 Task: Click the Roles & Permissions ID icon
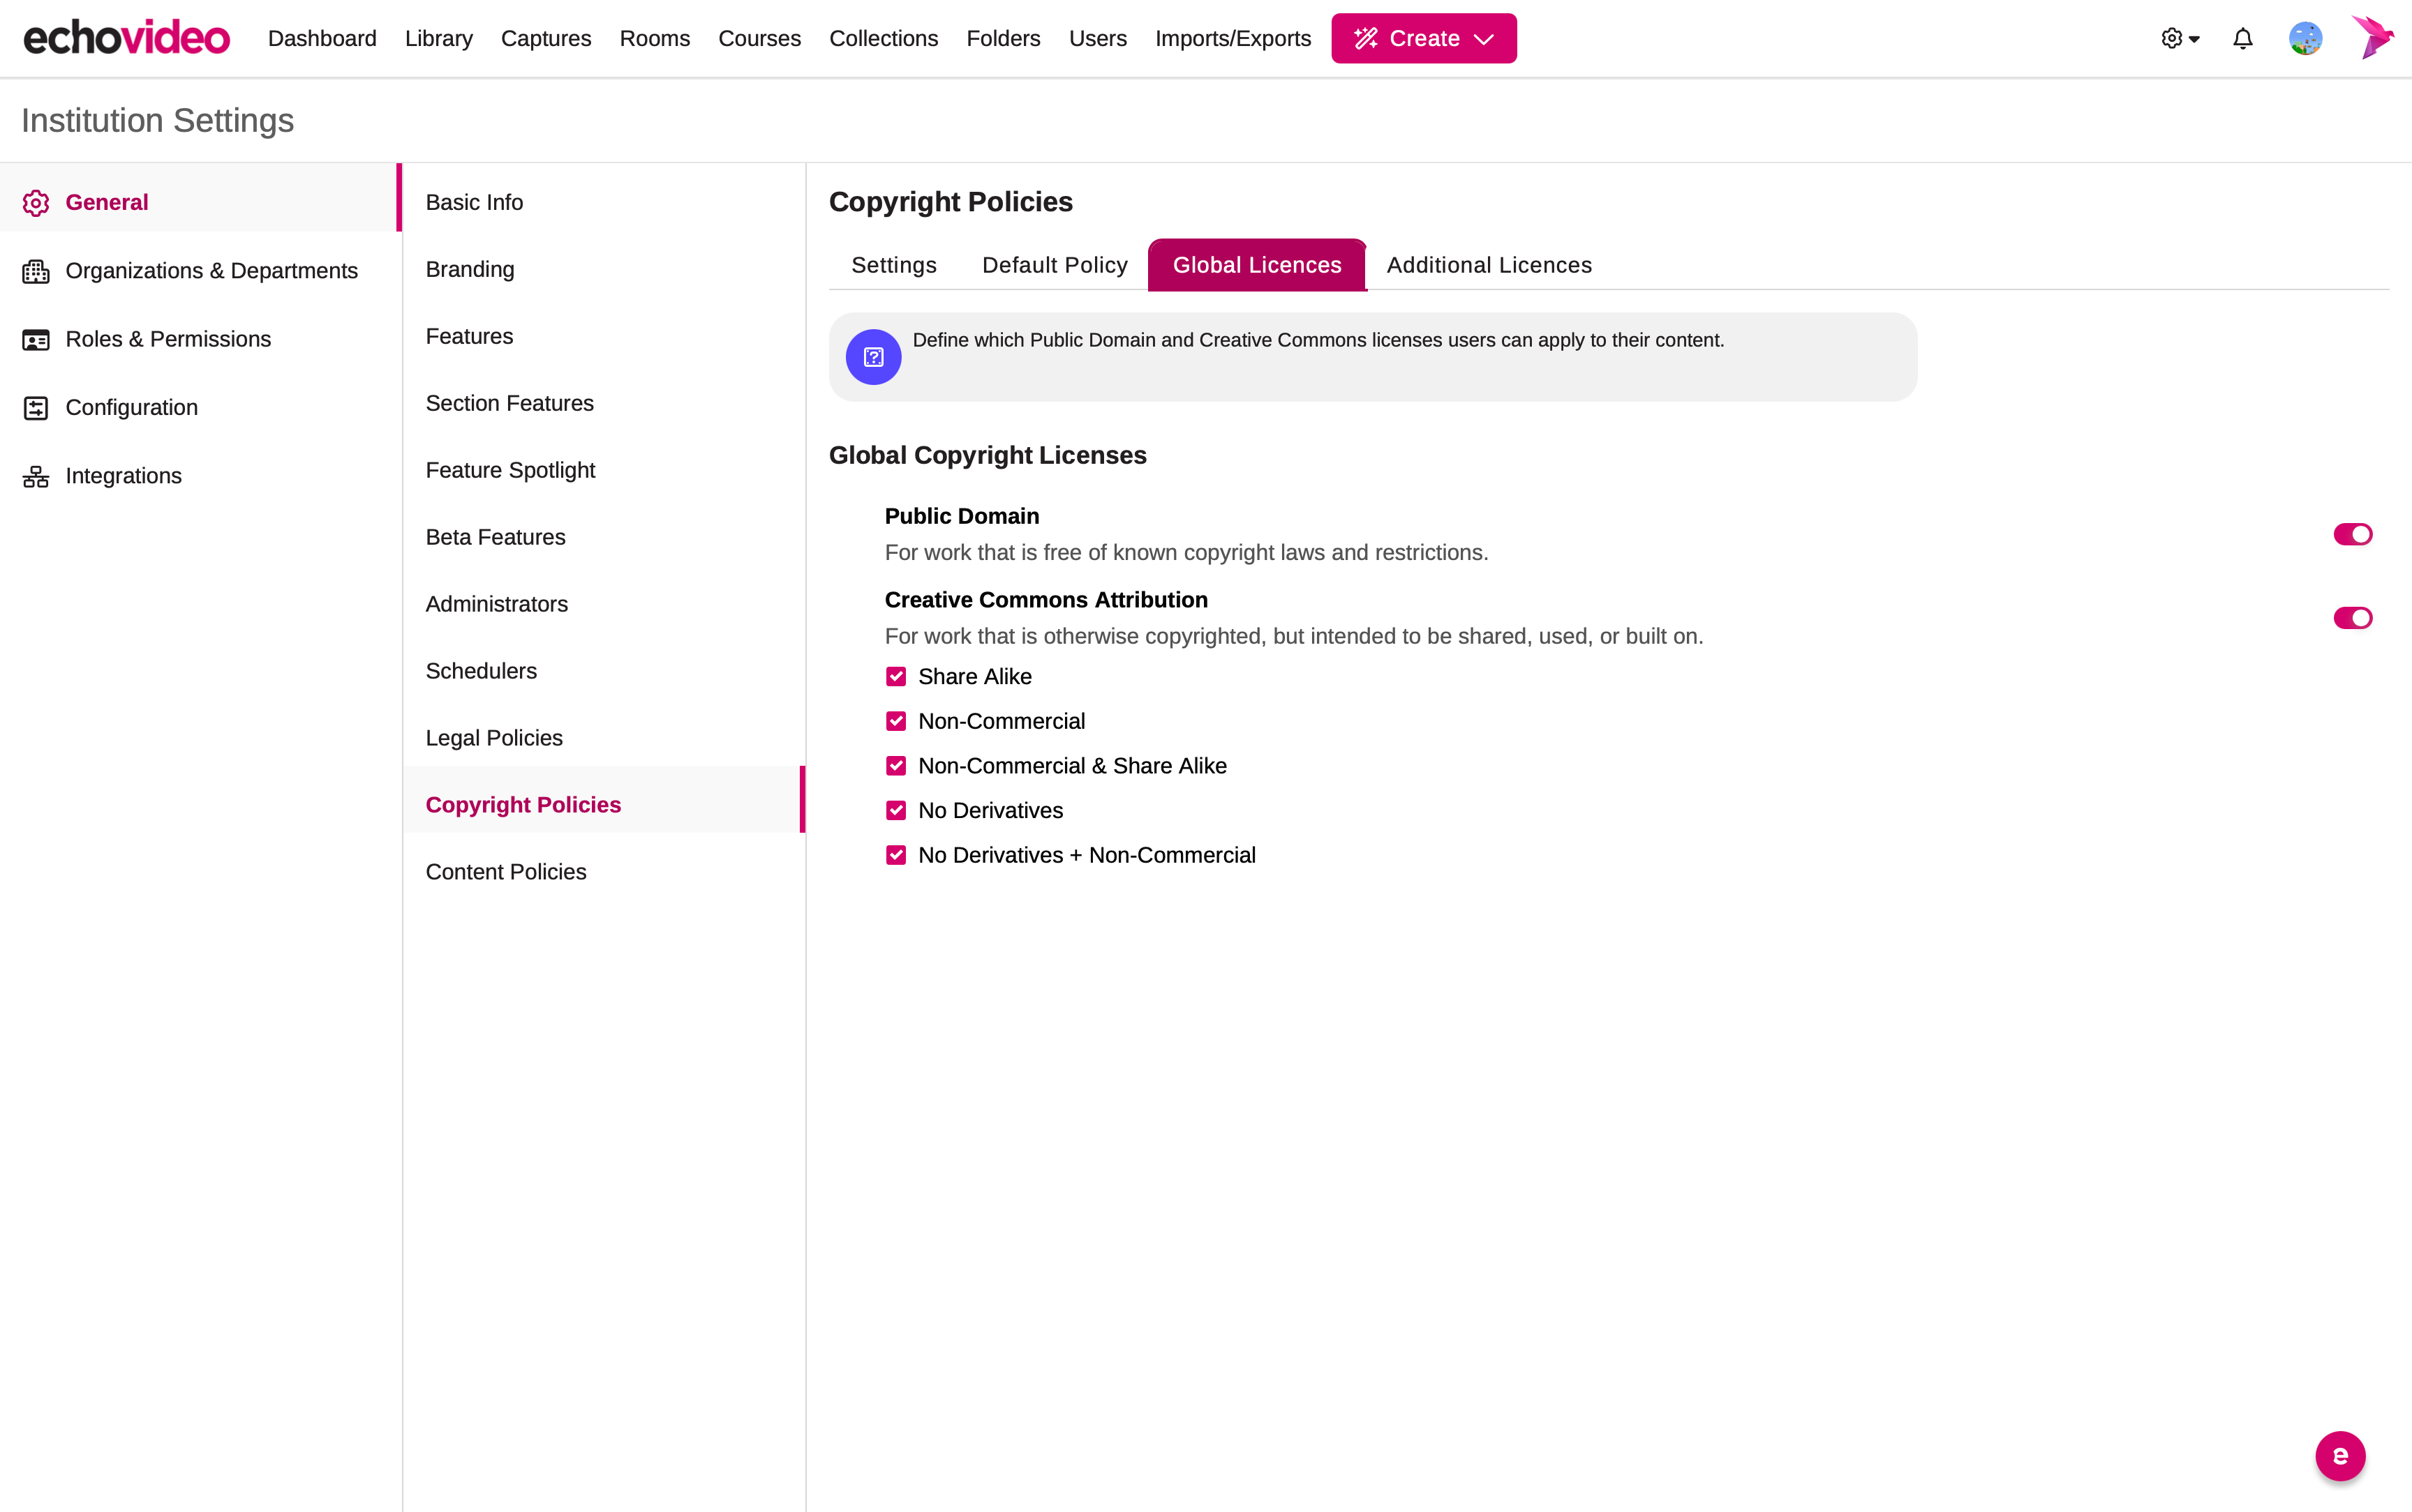point(36,340)
